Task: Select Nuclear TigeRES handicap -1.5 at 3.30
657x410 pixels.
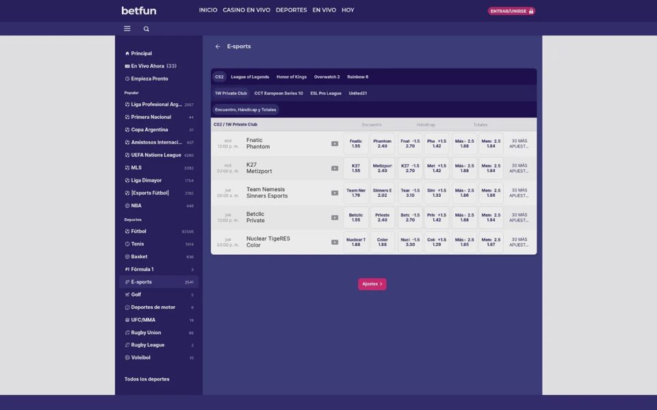Action: 410,242
